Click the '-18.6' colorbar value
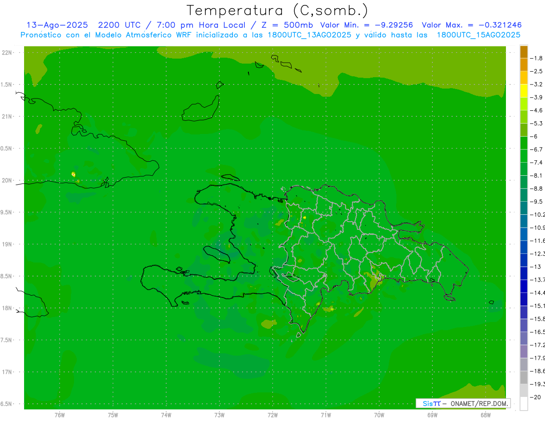Viewport: 545px width, 421px height. coord(538,371)
